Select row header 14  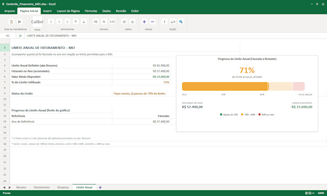[5, 121]
